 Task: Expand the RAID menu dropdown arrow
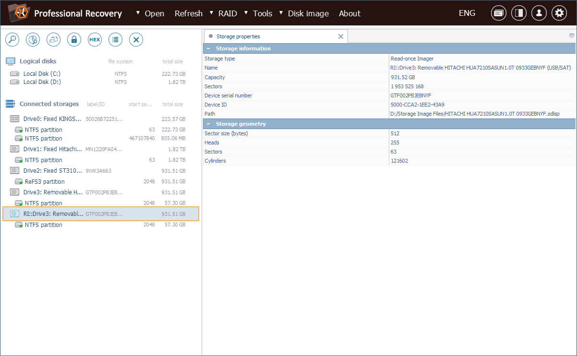[x=212, y=12]
